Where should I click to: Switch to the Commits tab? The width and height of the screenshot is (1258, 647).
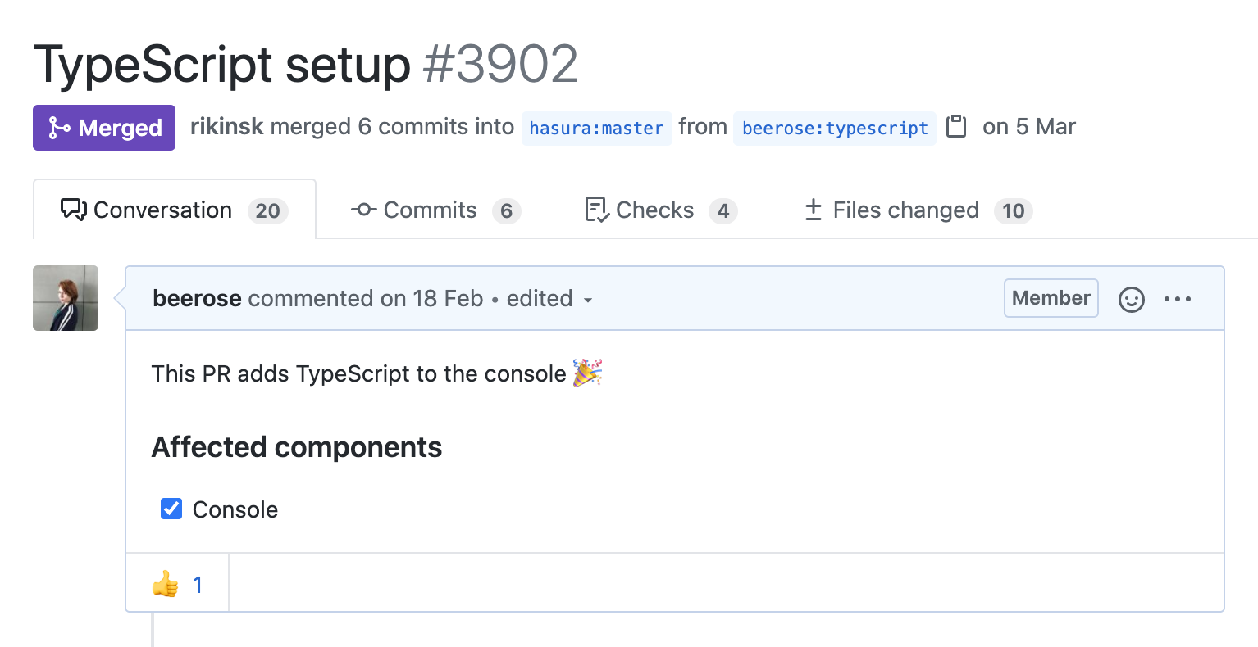(430, 210)
